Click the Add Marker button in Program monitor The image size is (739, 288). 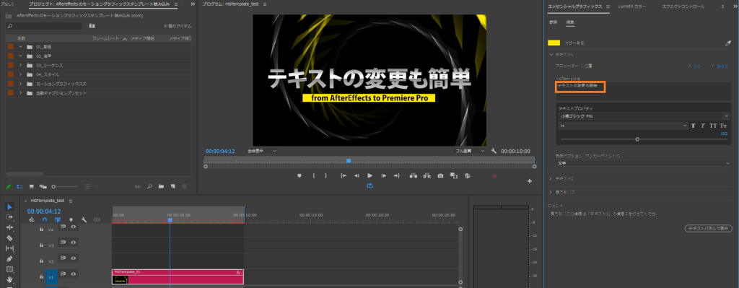pos(299,175)
